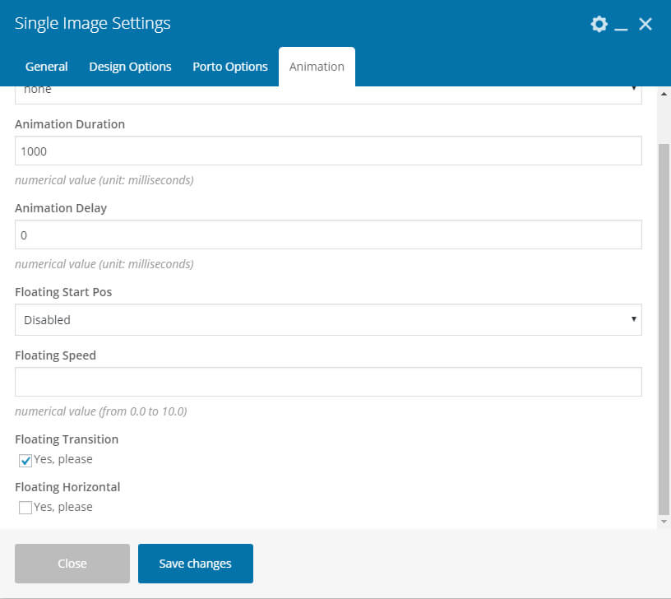Image resolution: width=671 pixels, height=599 pixels.
Task: Click the Floating Transition 'Yes, please' label
Action: pos(63,459)
